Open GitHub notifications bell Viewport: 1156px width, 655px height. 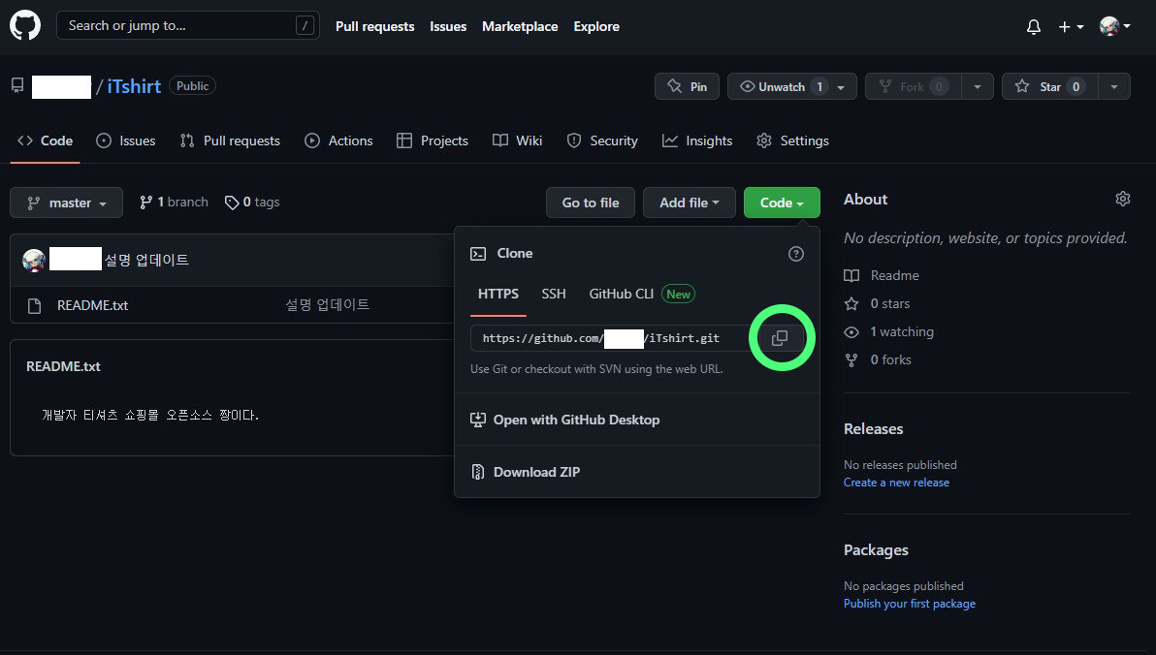coord(1032,26)
